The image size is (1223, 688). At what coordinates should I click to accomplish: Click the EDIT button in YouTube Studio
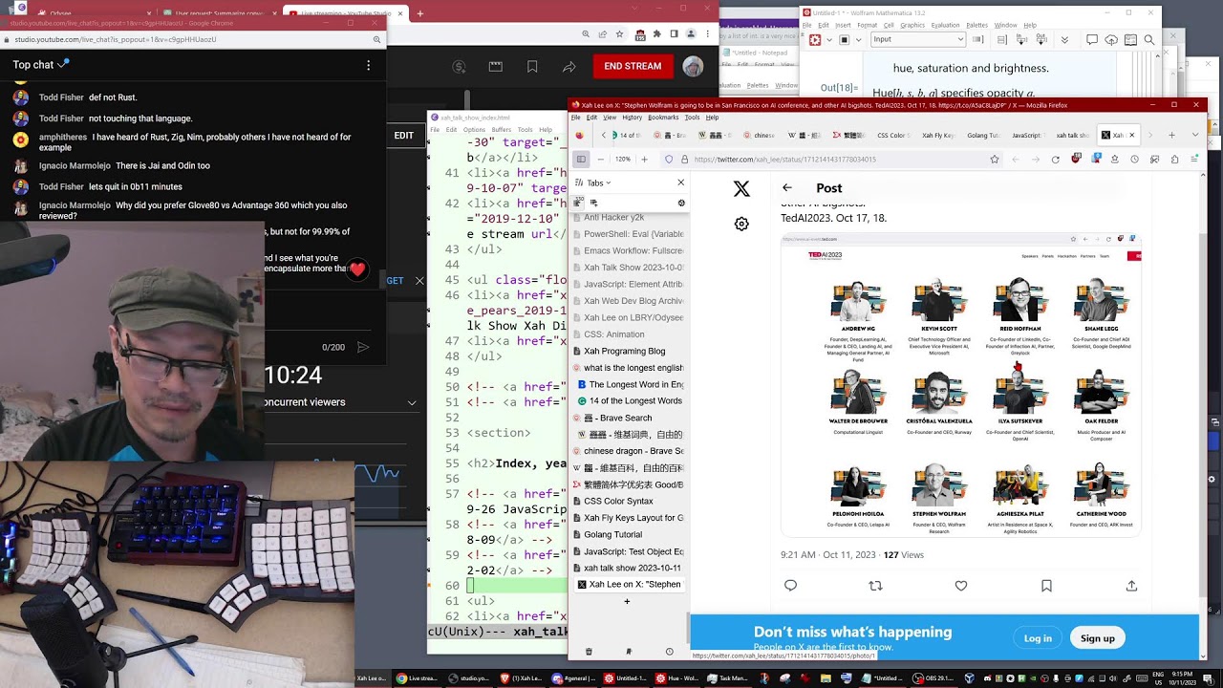[x=404, y=136]
